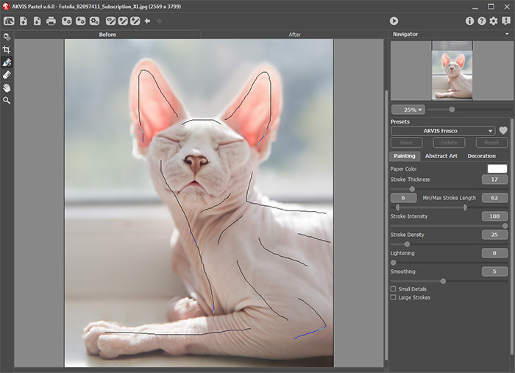The height and width of the screenshot is (373, 515).
Task: Open an image file with the upload icon
Action: [24, 21]
